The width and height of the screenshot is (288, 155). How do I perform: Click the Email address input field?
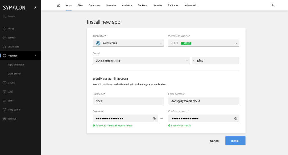click(204, 101)
